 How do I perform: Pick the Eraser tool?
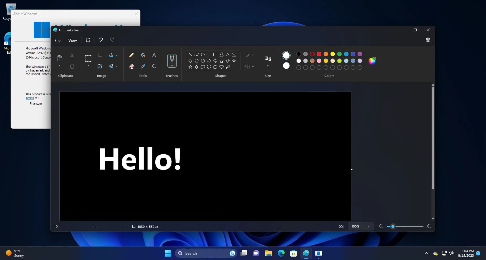[131, 66]
